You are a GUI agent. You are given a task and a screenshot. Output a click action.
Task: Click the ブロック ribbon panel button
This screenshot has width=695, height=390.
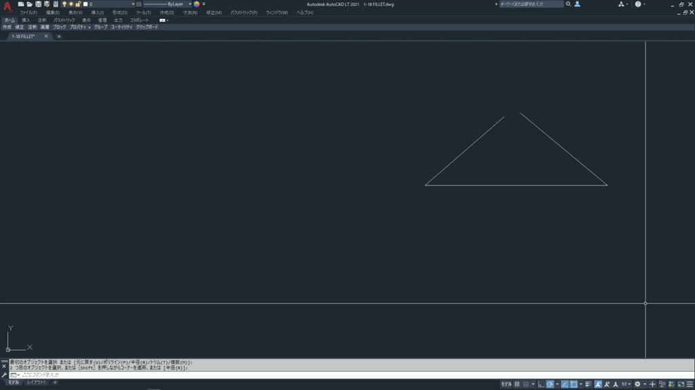(x=60, y=27)
